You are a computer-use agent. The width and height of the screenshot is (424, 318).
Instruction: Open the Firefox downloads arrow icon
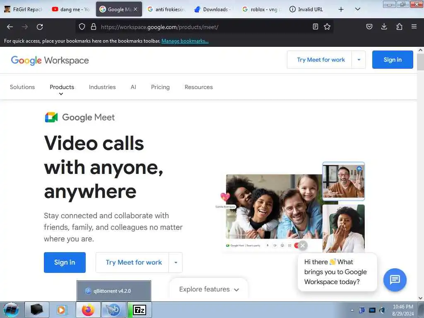coord(384,26)
